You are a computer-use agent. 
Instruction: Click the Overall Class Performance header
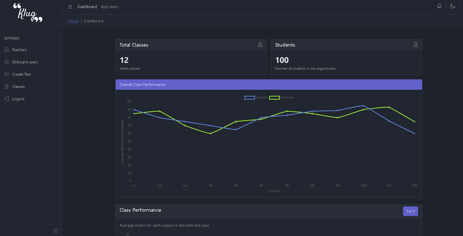(x=269, y=85)
